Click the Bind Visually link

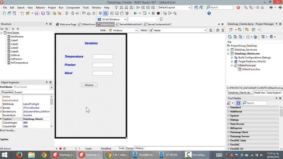point(8,130)
